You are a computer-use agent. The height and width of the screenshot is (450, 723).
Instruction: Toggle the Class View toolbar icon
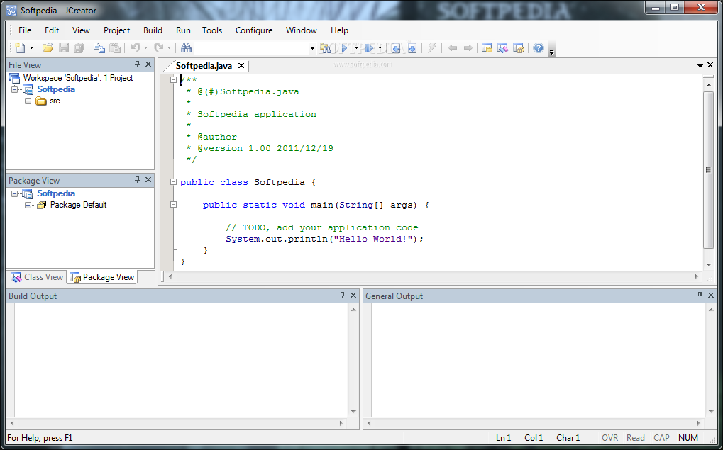(502, 47)
